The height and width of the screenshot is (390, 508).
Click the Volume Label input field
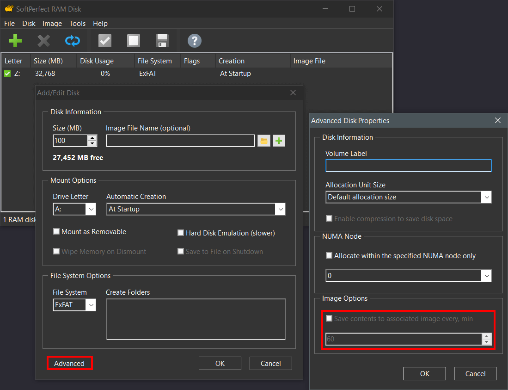point(409,166)
